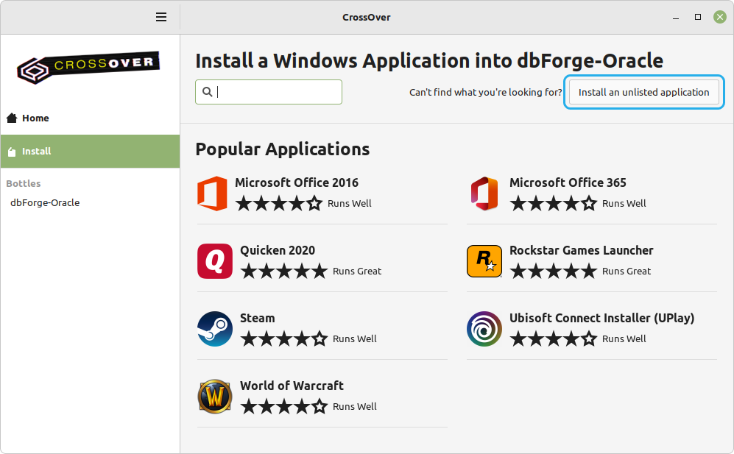Select the World of Warcraft icon
Screen dimensions: 734x454
click(x=215, y=397)
